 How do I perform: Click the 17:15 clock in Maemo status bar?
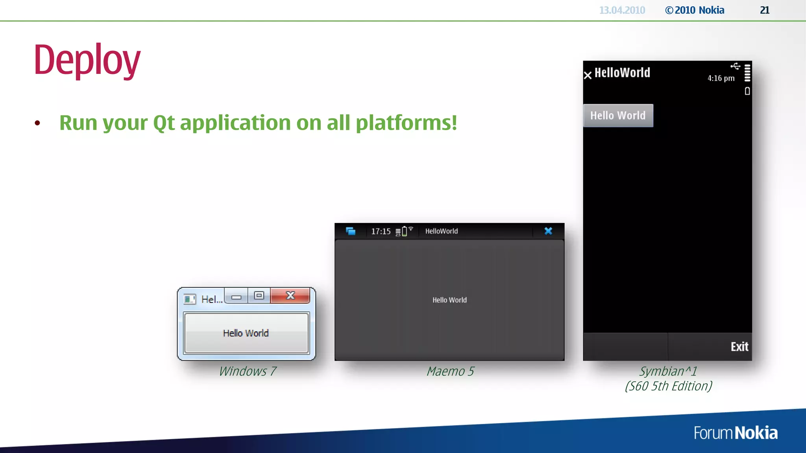[x=381, y=232]
